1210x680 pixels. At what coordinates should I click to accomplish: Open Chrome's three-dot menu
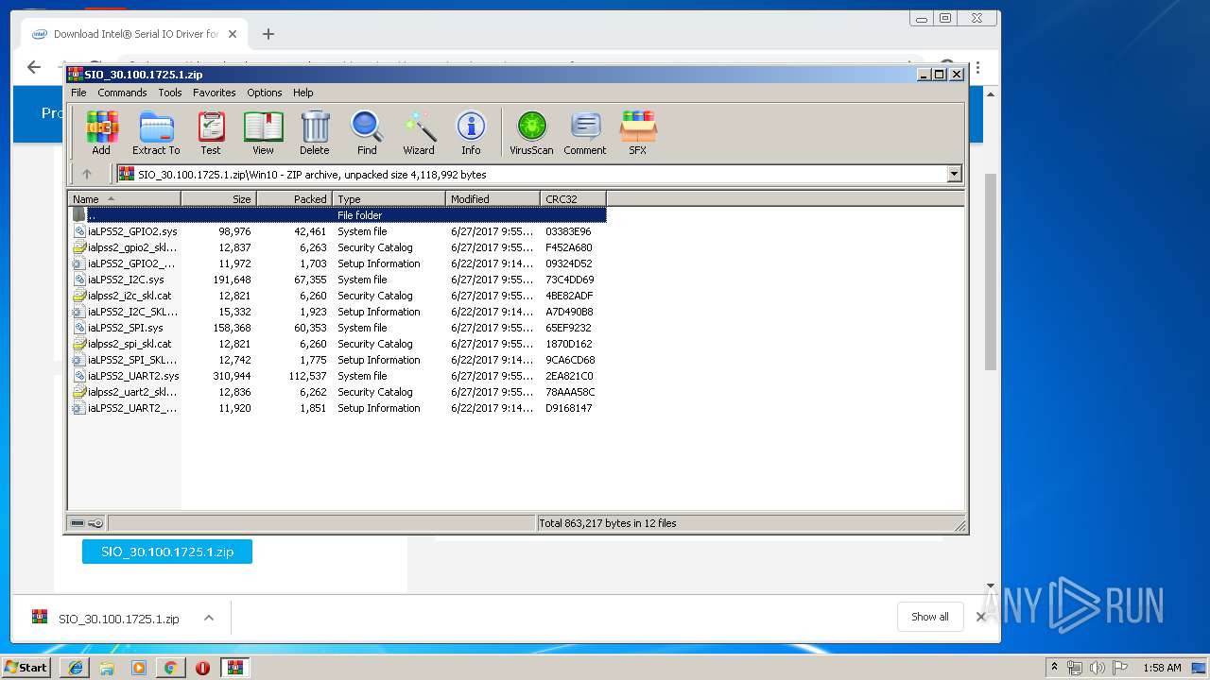click(977, 68)
